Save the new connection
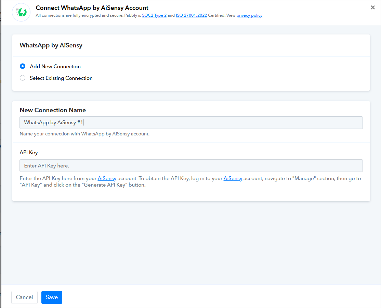Image resolution: width=381 pixels, height=308 pixels. (x=52, y=297)
